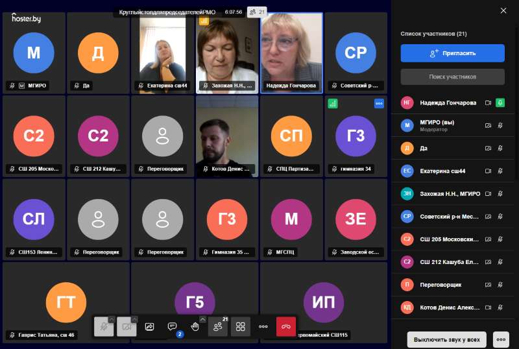The width and height of the screenshot is (519, 349).
Task: Check connection quality icon on Захожая Н.Н. tile
Action: 204,21
